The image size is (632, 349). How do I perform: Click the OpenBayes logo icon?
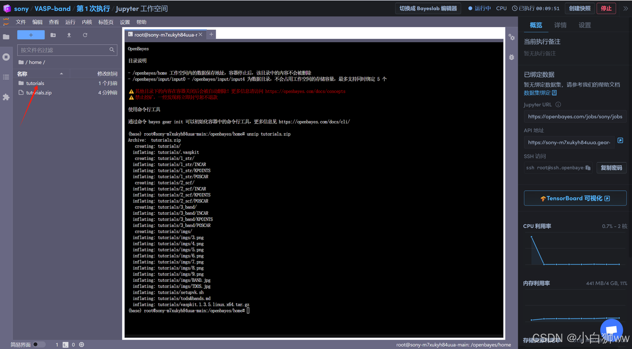coord(7,8)
